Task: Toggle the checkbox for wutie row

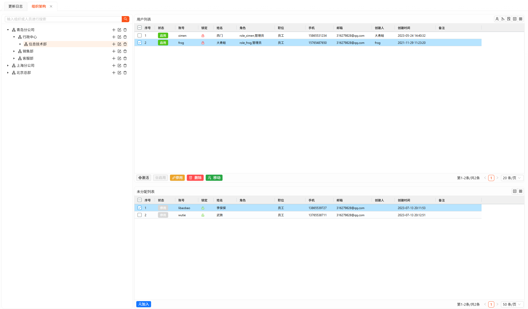Action: coord(140,215)
